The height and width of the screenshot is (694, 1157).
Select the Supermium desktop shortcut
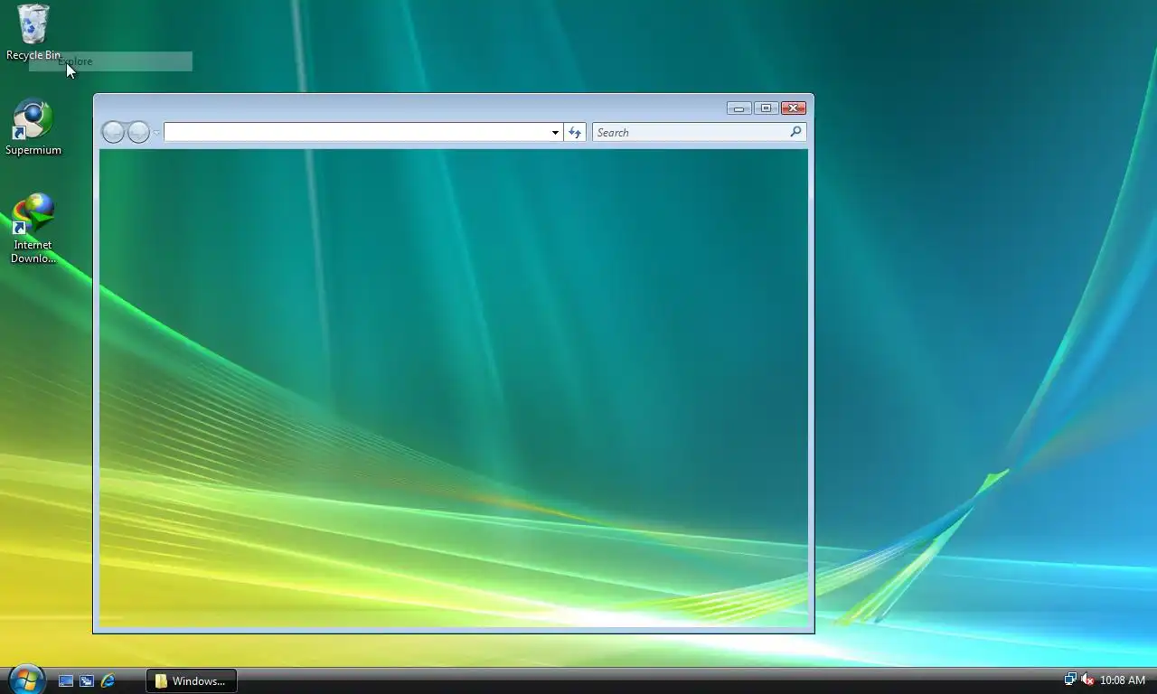click(x=33, y=127)
